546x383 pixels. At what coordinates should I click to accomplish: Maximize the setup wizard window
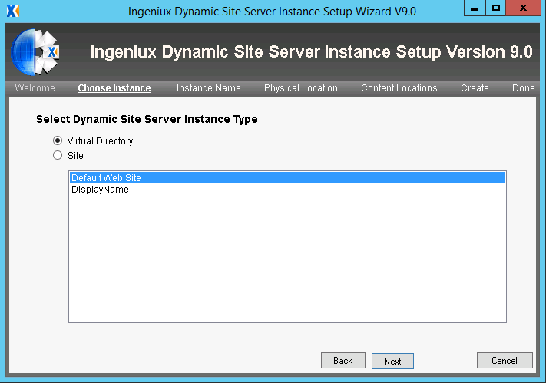tap(496, 8)
